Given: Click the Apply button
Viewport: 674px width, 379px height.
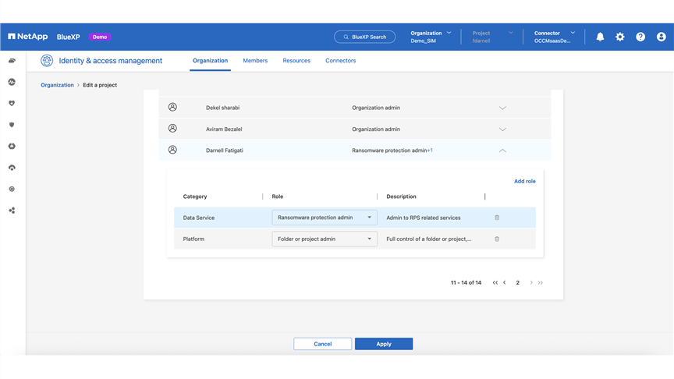Looking at the screenshot, I should tap(384, 344).
